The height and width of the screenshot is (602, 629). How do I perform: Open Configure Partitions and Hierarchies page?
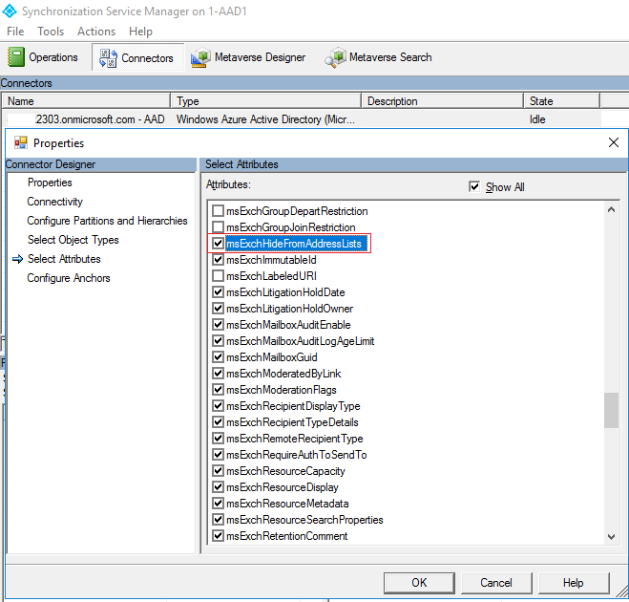click(x=107, y=221)
